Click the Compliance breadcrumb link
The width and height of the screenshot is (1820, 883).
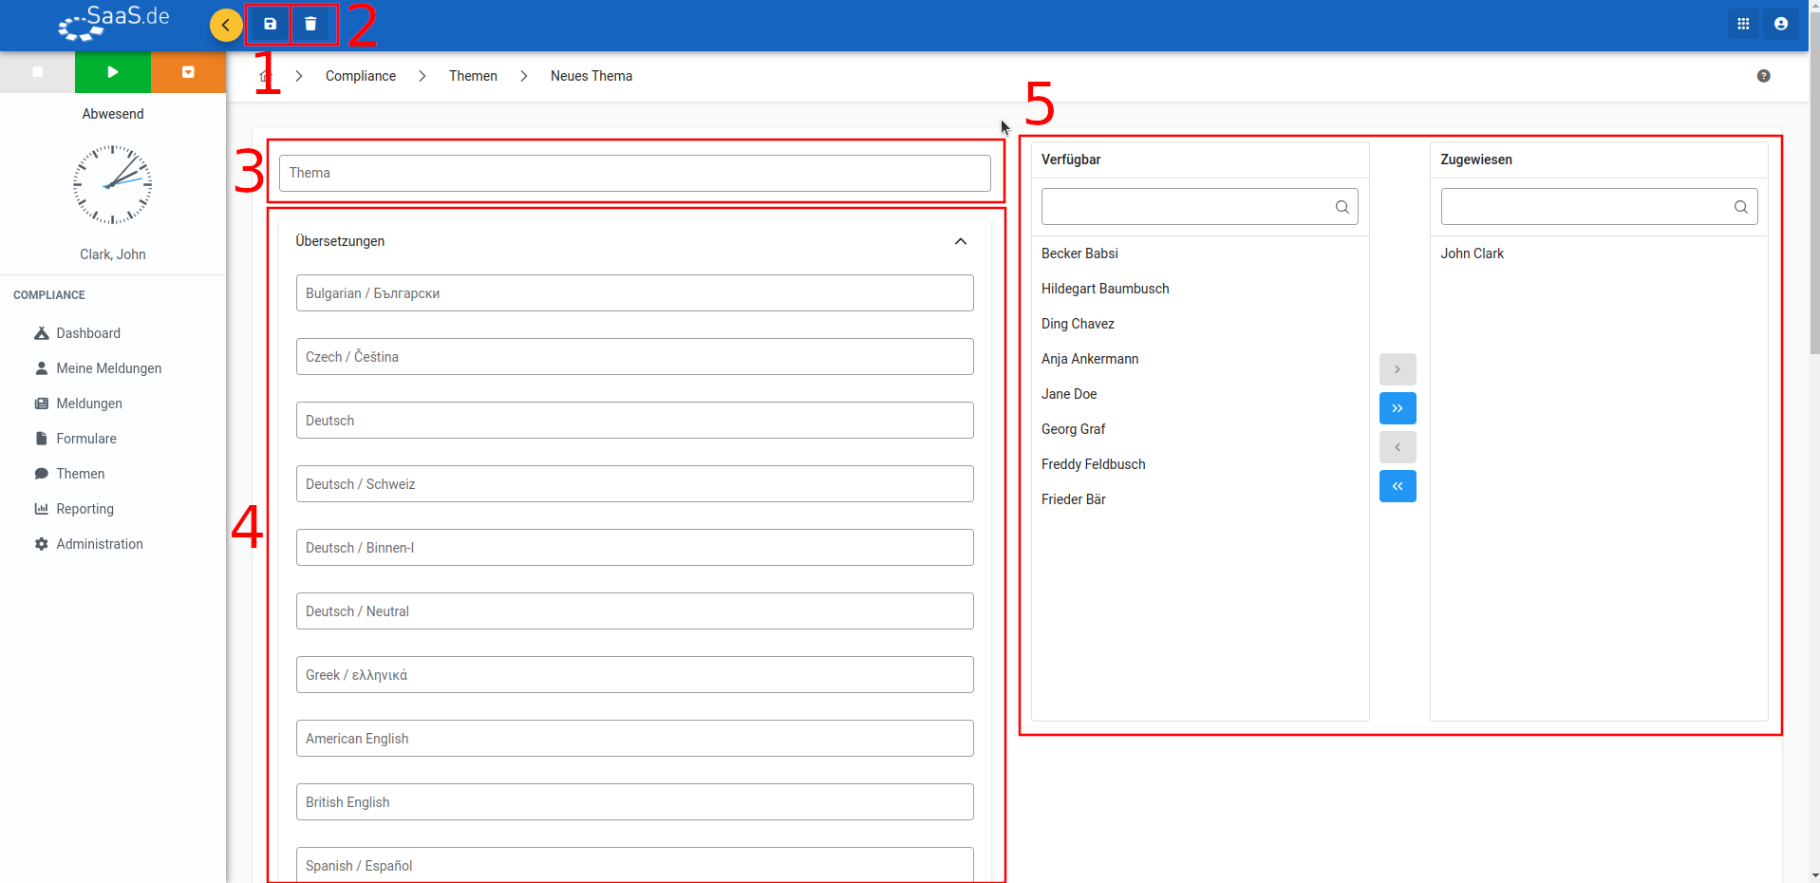click(x=361, y=76)
